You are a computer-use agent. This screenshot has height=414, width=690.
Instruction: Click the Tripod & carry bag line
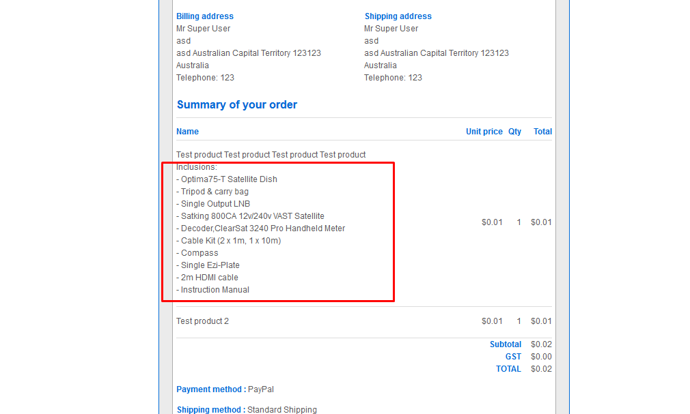click(x=215, y=192)
